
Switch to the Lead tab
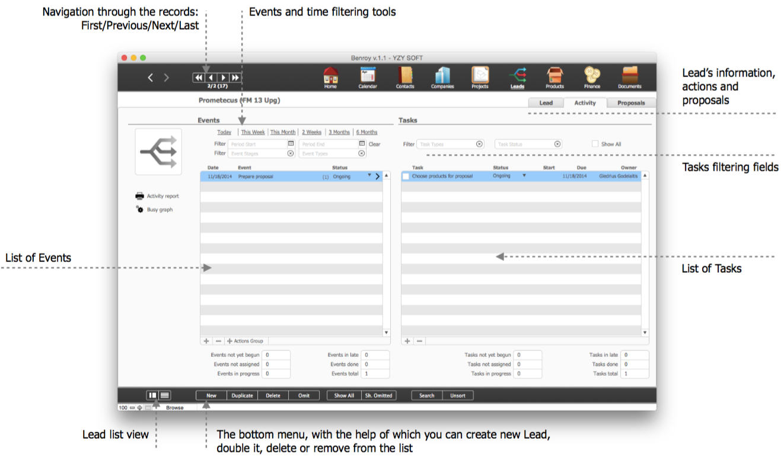click(x=546, y=103)
